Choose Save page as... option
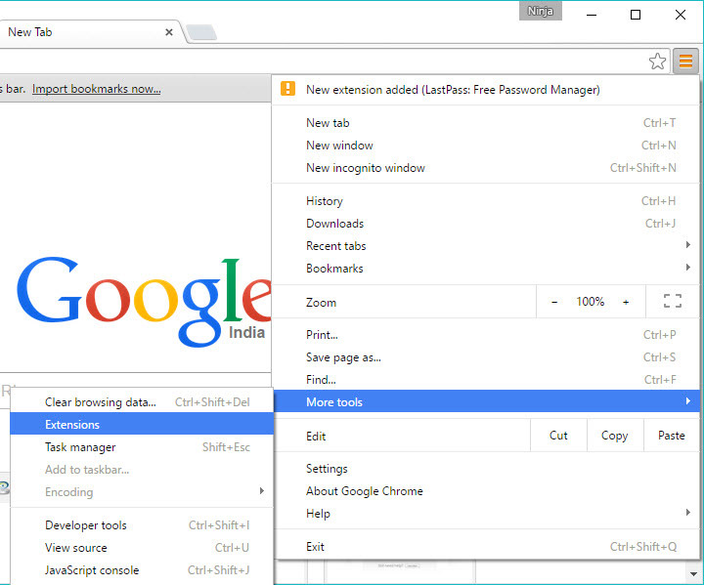Screen dimensions: 704x585 tap(487, 357)
